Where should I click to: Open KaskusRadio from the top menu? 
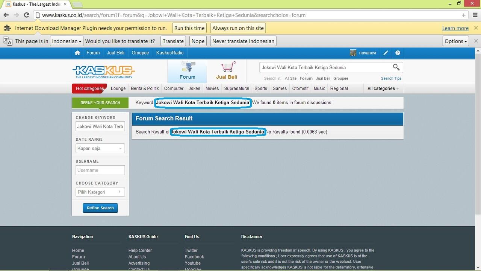170,53
